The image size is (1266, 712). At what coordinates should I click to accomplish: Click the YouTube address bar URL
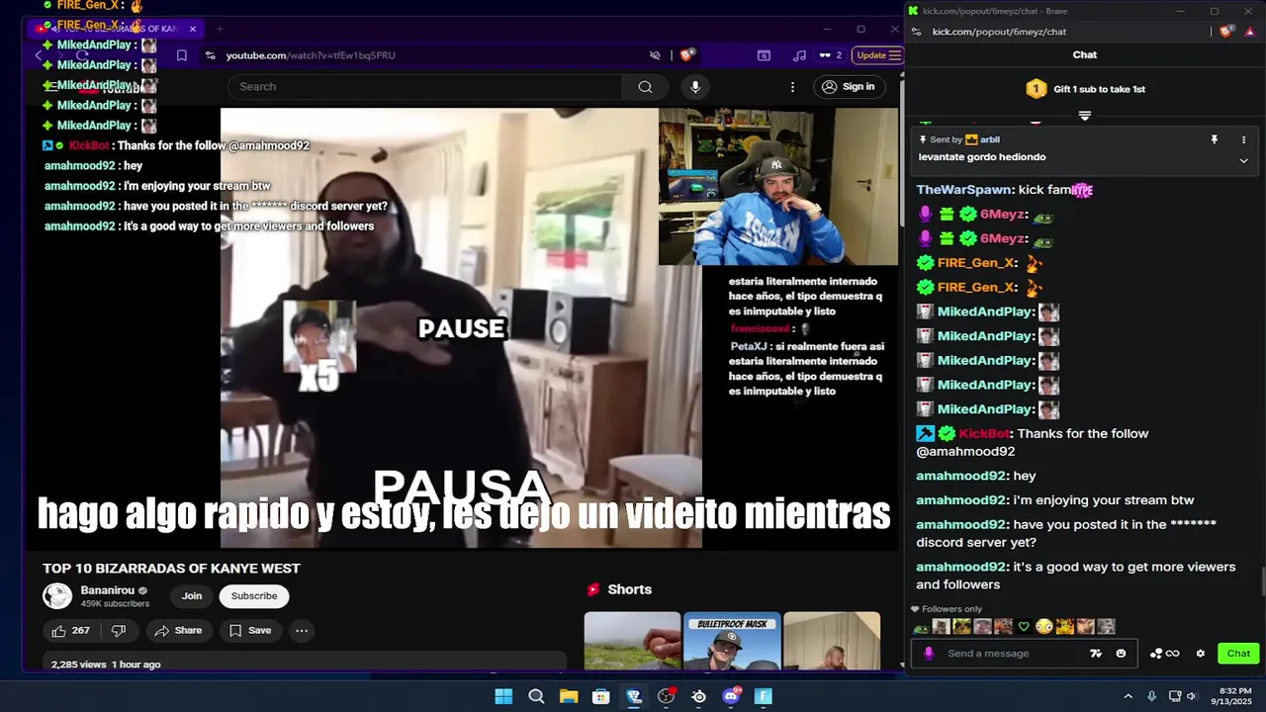311,55
